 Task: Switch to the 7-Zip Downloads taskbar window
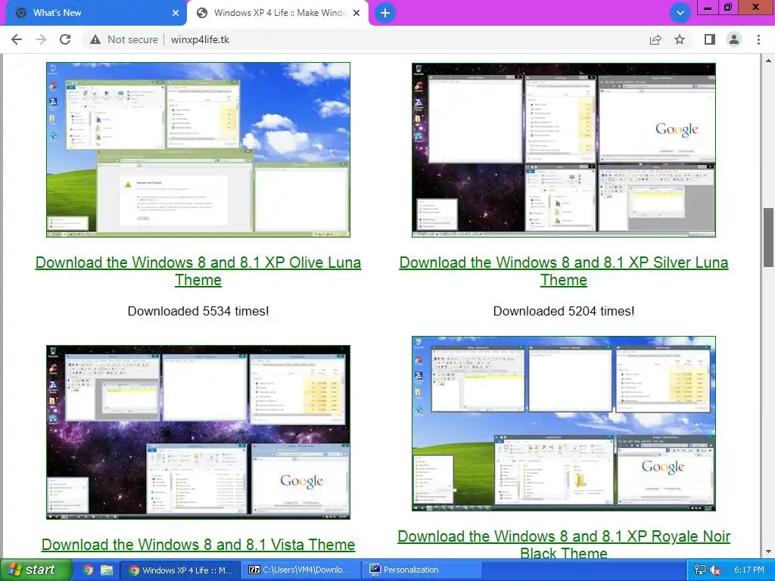point(301,570)
